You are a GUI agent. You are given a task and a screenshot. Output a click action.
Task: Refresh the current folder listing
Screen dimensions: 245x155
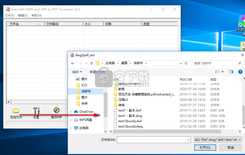pos(186,63)
